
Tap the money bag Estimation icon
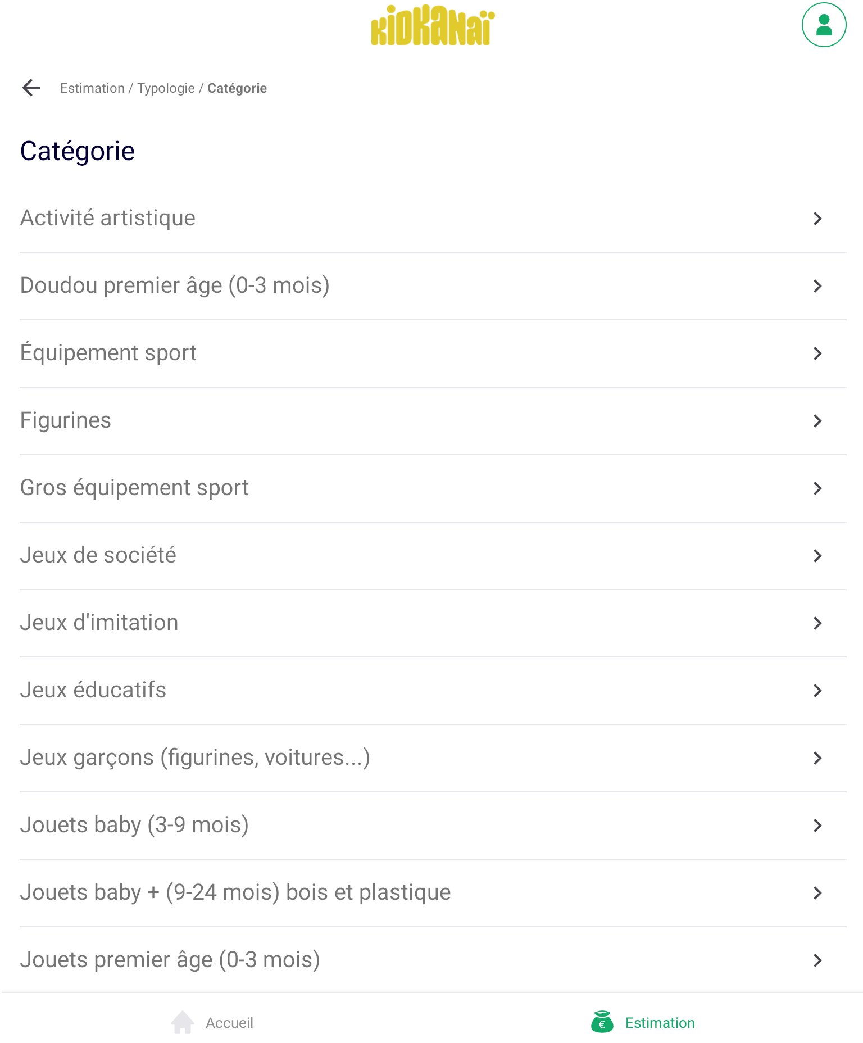pos(602,1022)
